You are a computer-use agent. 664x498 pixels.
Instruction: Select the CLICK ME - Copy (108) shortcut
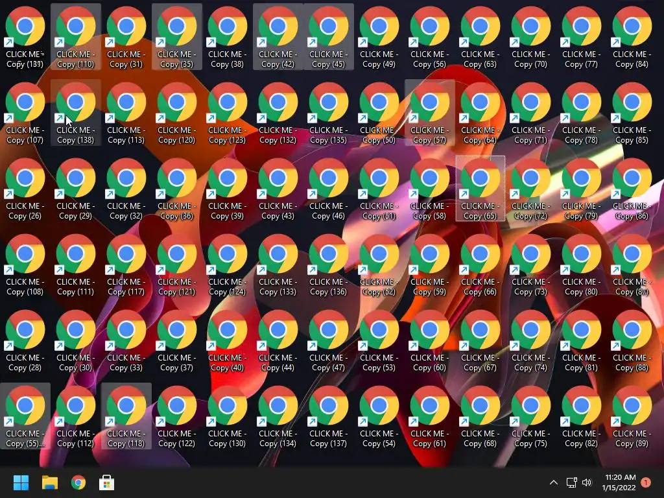(25, 265)
